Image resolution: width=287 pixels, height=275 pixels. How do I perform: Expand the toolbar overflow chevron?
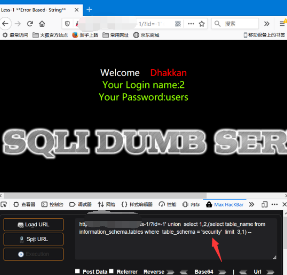coord(267,23)
